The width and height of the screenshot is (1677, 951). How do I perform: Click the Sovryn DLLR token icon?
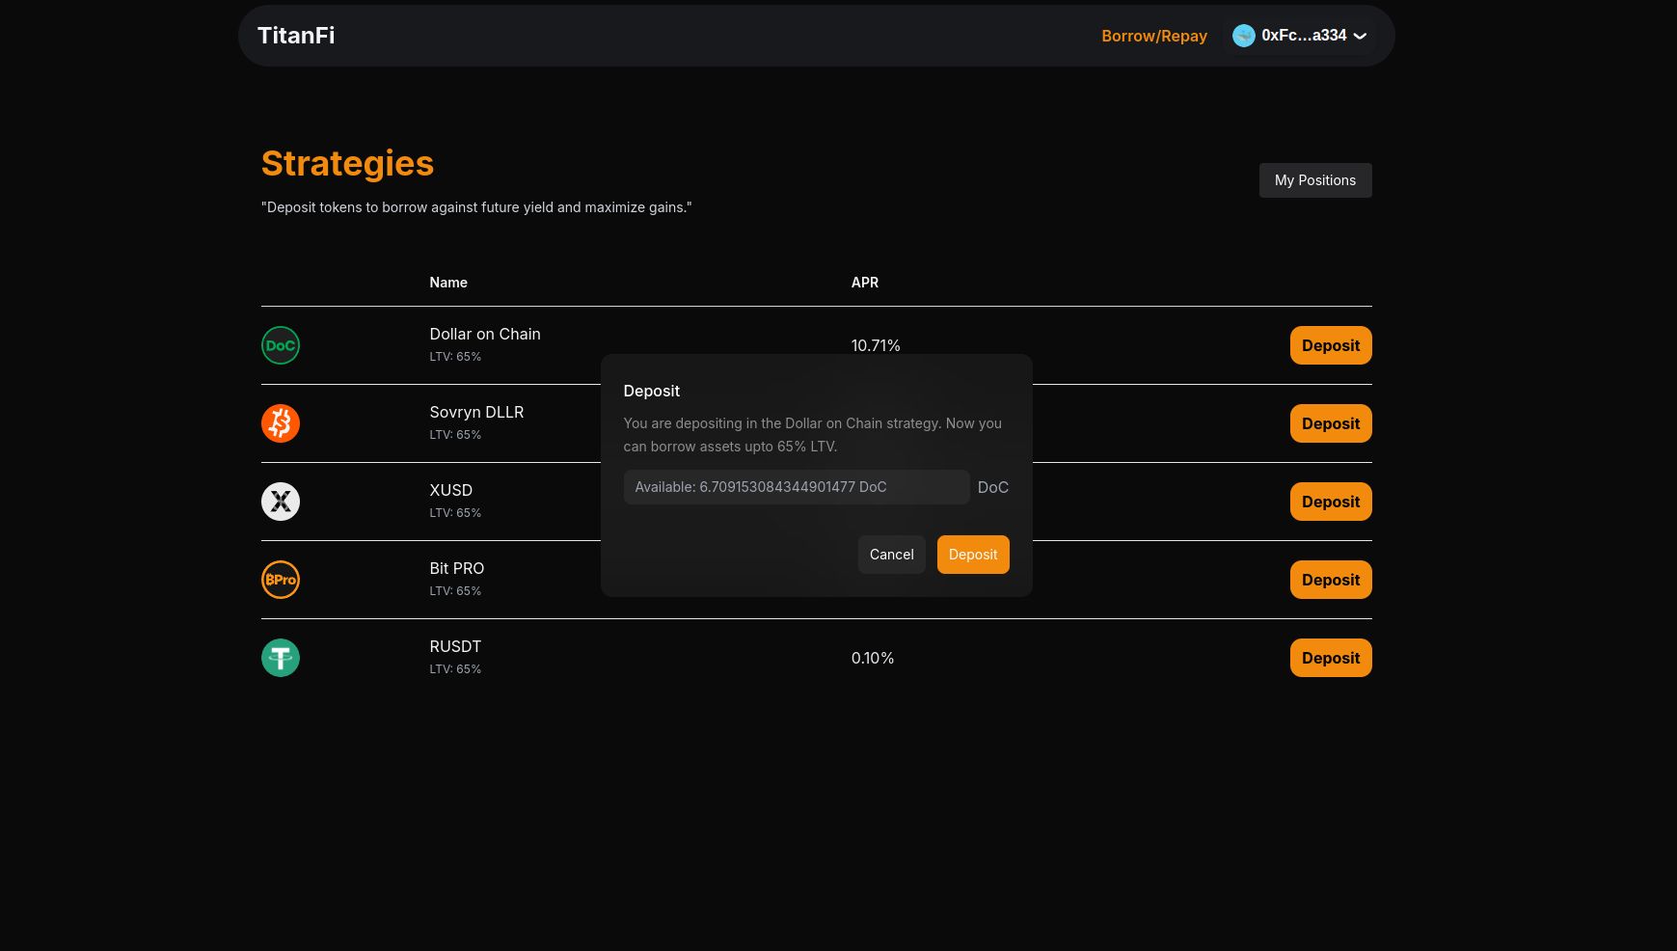pos(281,423)
